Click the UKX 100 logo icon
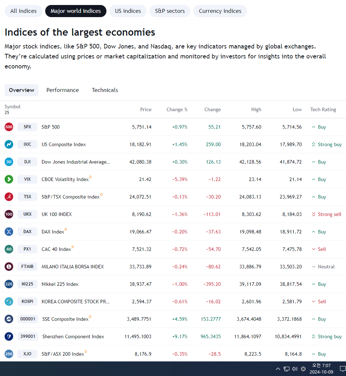This screenshot has width=346, height=376. tap(9, 214)
